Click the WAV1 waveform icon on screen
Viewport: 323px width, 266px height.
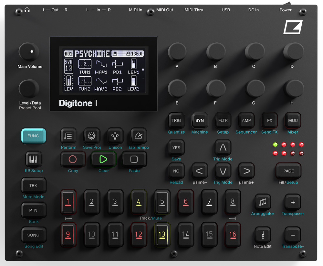[x=101, y=64]
